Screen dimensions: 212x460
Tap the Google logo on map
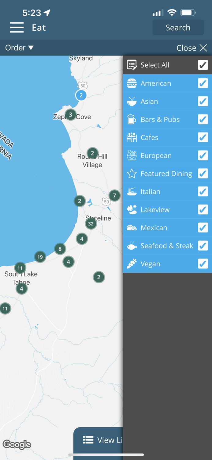[x=17, y=444]
